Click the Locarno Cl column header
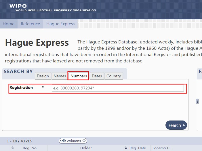Screen dimensions: 202x151 pos(161,148)
